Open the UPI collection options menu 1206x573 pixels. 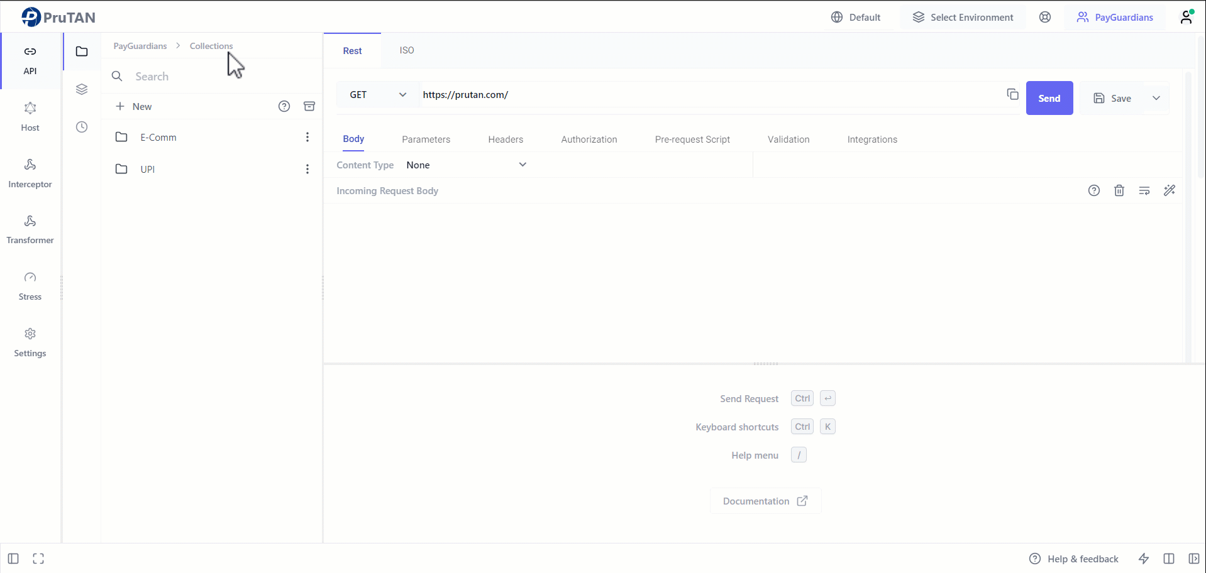(307, 169)
